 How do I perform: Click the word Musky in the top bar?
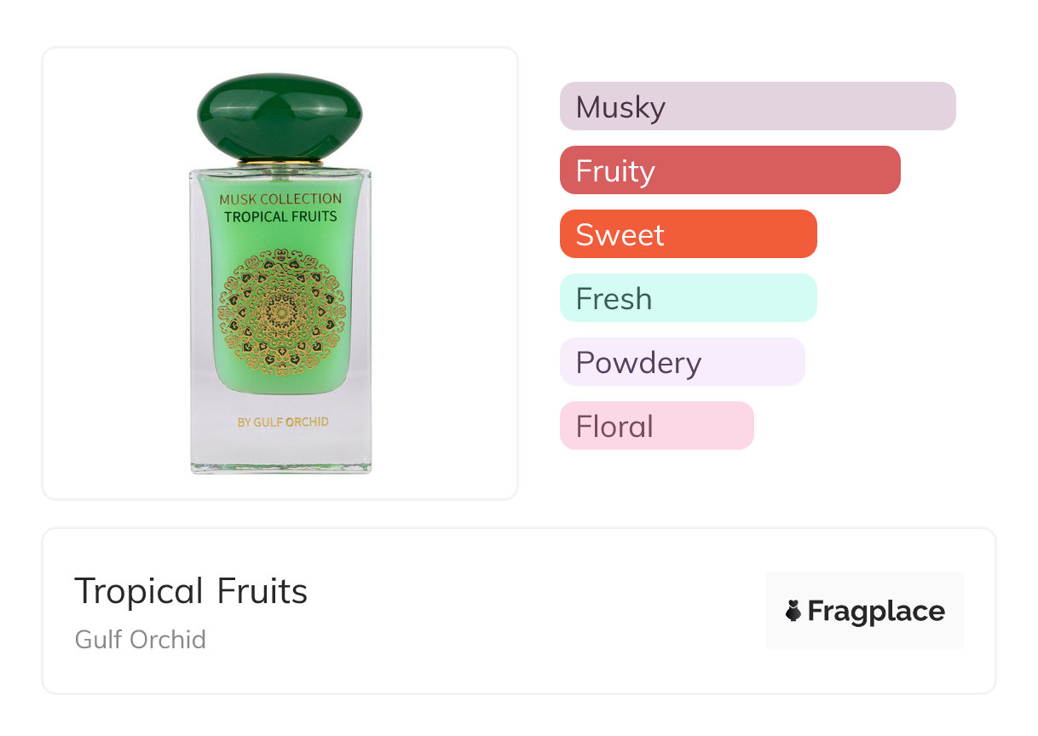pyautogui.click(x=620, y=107)
